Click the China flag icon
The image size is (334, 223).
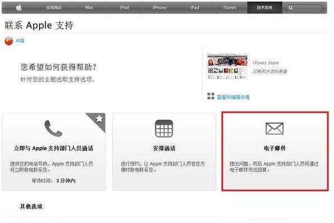pyautogui.click(x=9, y=41)
